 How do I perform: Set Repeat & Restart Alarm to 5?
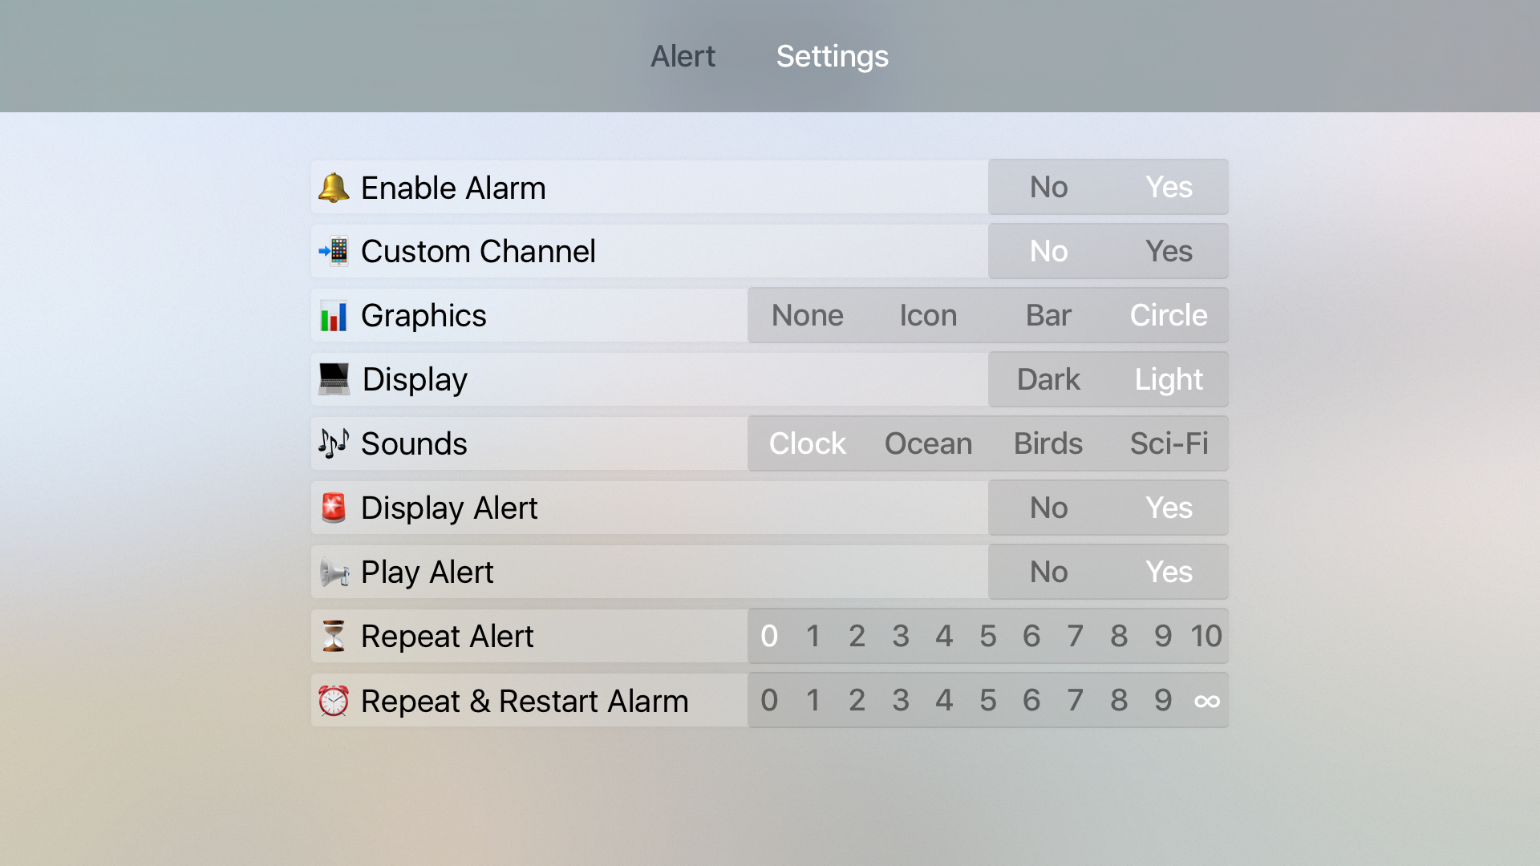tap(988, 700)
